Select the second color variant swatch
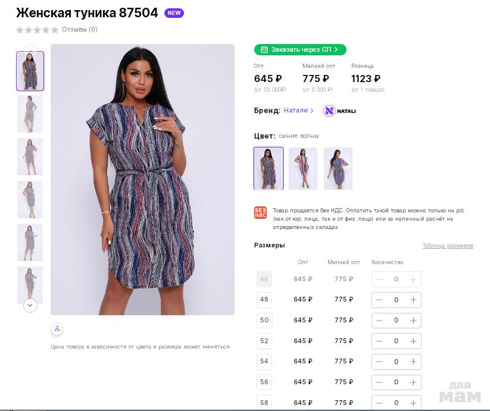 point(303,168)
